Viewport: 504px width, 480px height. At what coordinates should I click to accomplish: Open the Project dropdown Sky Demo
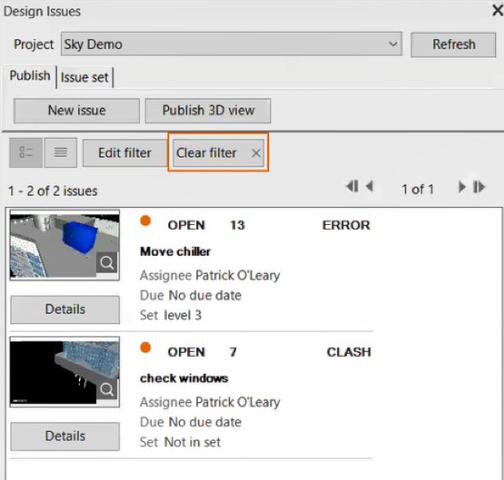coord(231,44)
